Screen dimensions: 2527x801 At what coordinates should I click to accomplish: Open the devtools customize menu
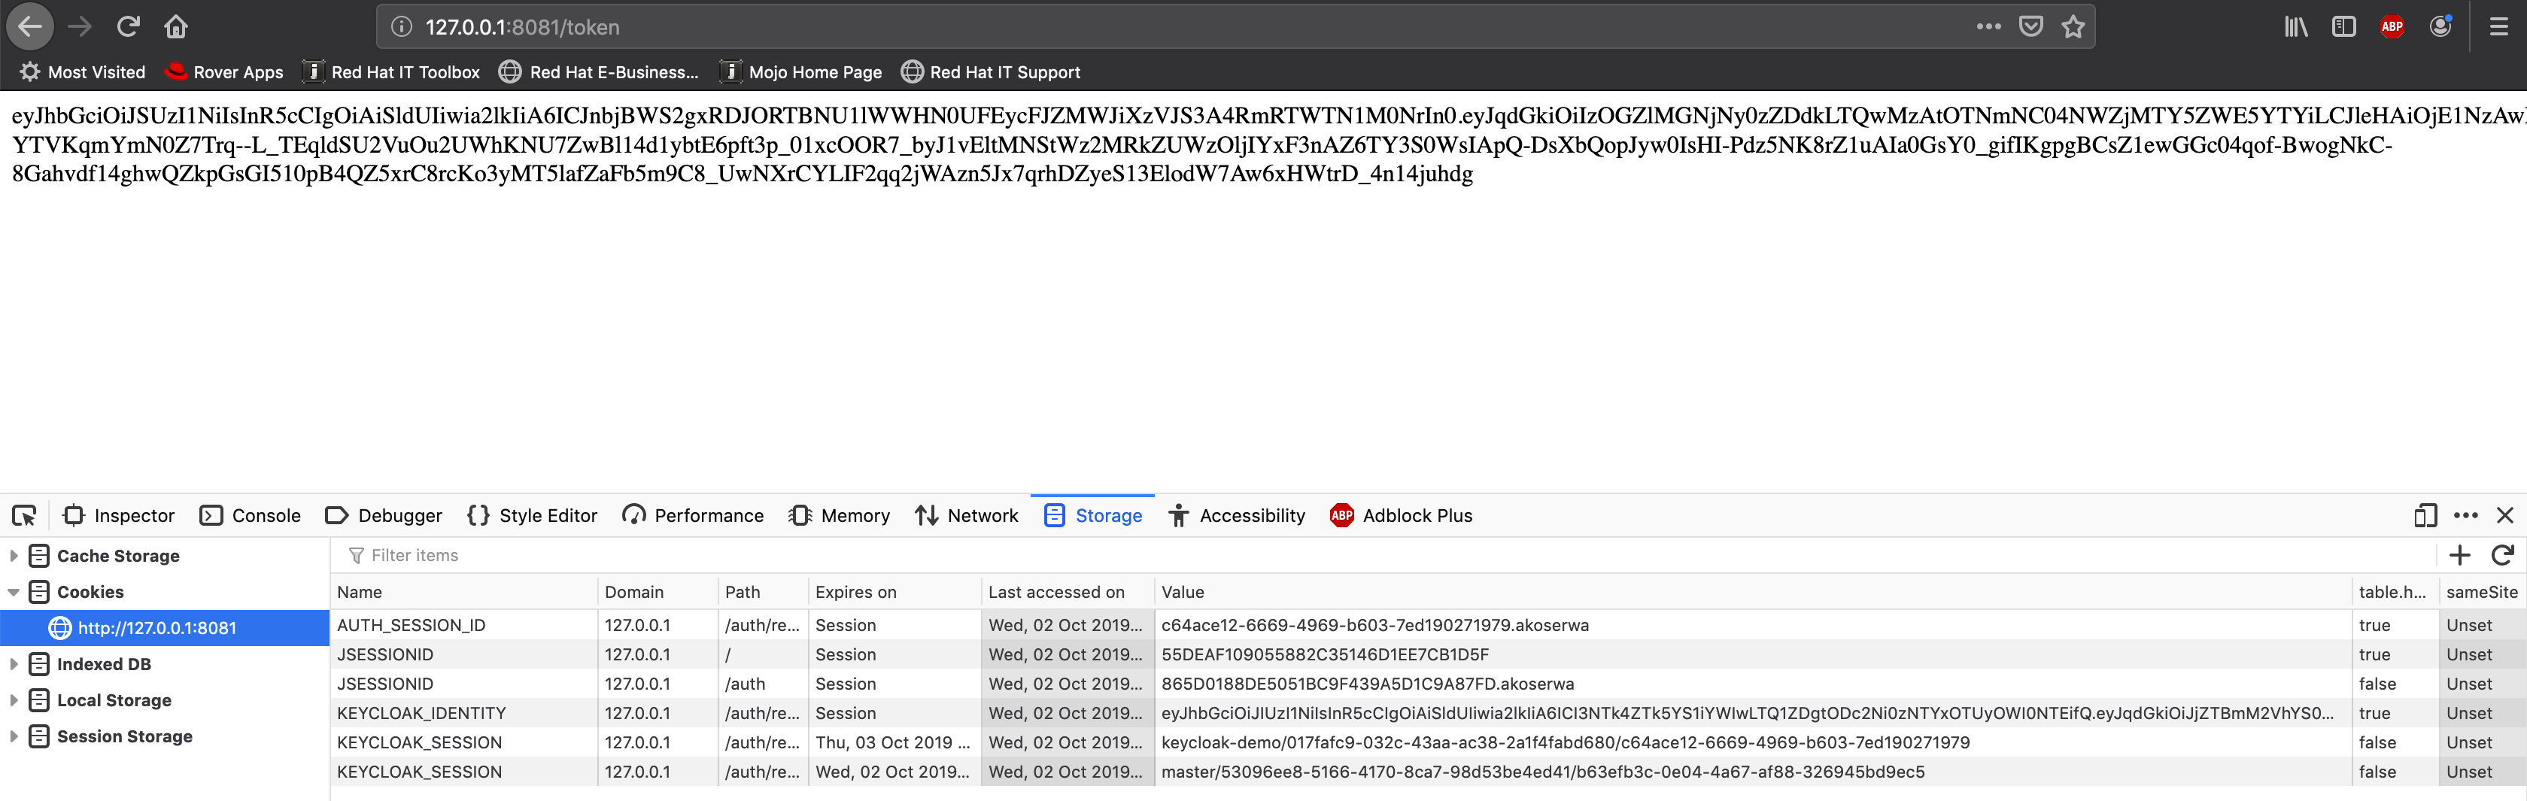point(2465,514)
